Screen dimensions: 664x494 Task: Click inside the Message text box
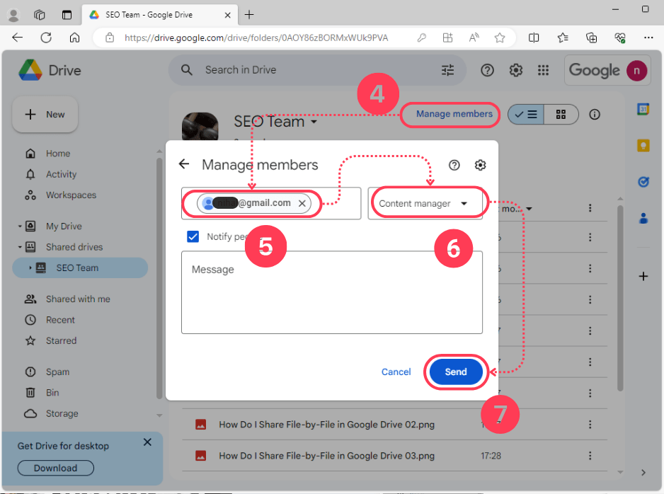click(331, 292)
